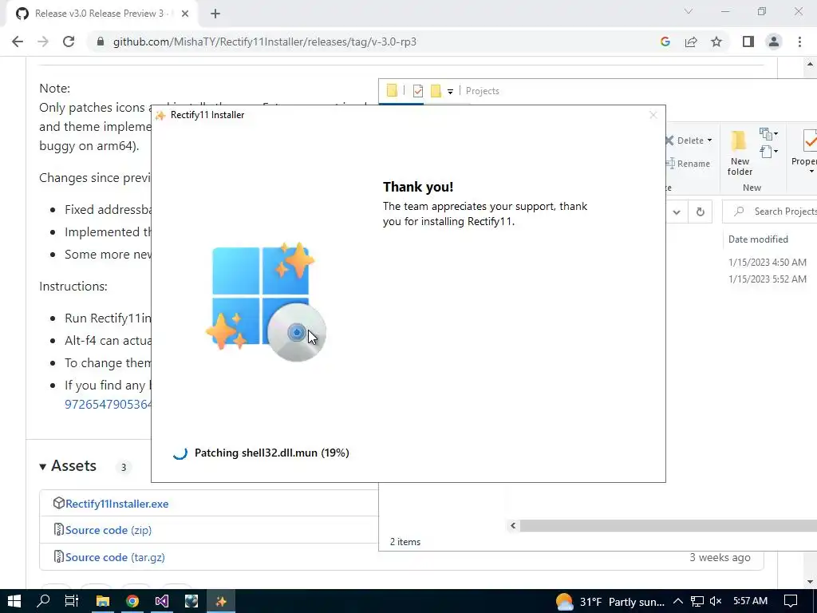Screen dimensions: 817x613
Task: Open notification center icon
Action: pyautogui.click(x=791, y=602)
